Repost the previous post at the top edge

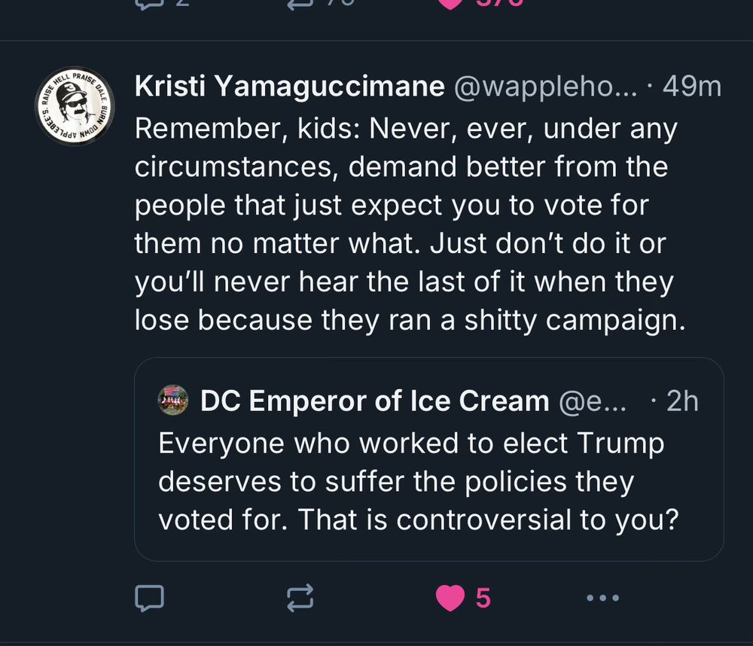coord(300,3)
